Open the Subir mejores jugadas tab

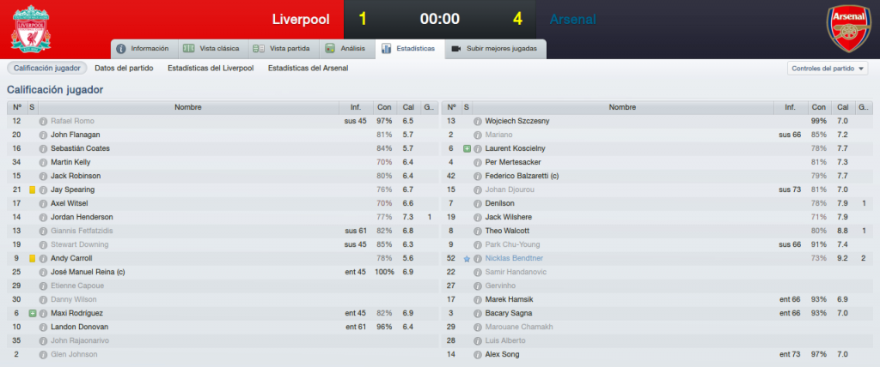[495, 49]
